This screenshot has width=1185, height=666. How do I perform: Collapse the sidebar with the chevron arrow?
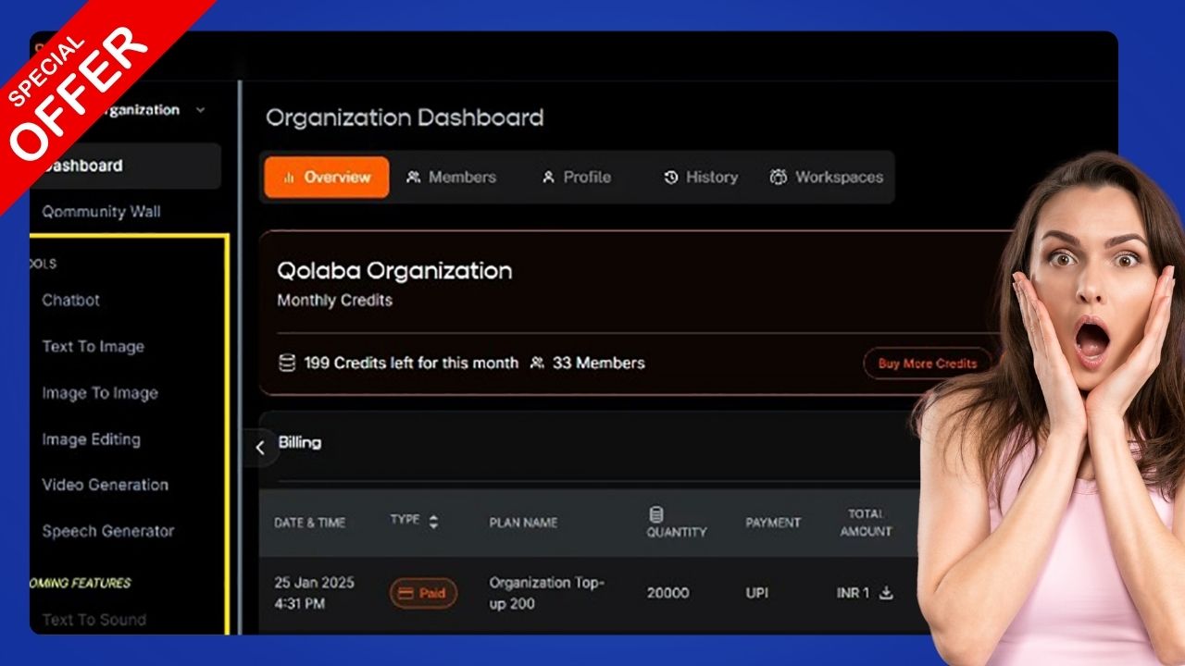pyautogui.click(x=260, y=448)
